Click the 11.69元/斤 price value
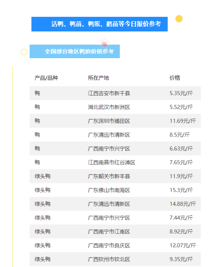 point(183,121)
